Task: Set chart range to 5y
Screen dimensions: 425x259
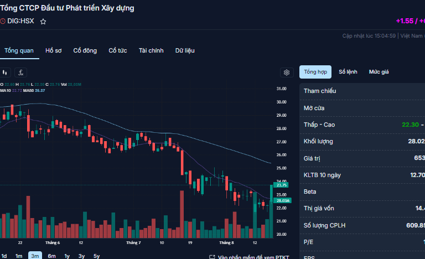Action: [96, 256]
